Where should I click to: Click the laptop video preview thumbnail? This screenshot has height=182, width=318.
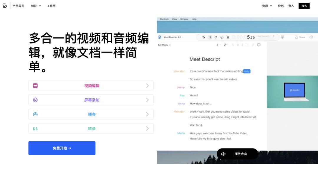tap(292, 92)
